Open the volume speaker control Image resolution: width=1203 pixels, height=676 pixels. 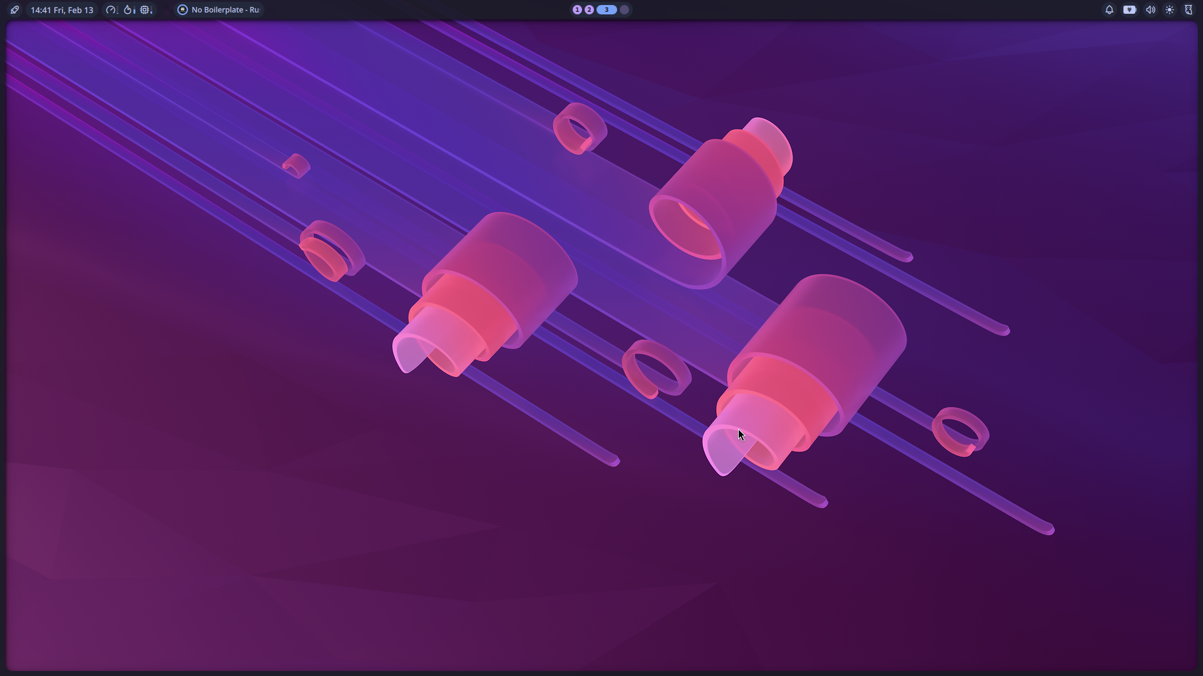pyautogui.click(x=1150, y=10)
